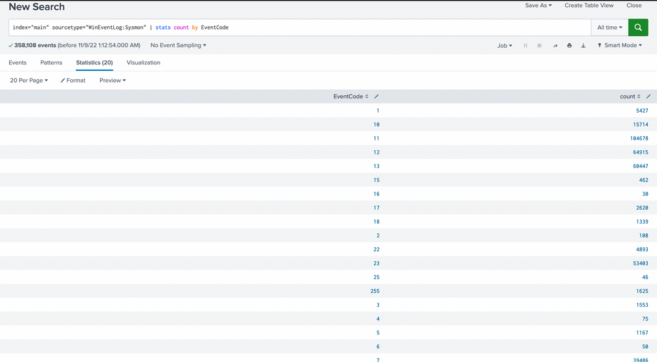
Task: Open the 20 Per Page dropdown
Action: point(29,80)
